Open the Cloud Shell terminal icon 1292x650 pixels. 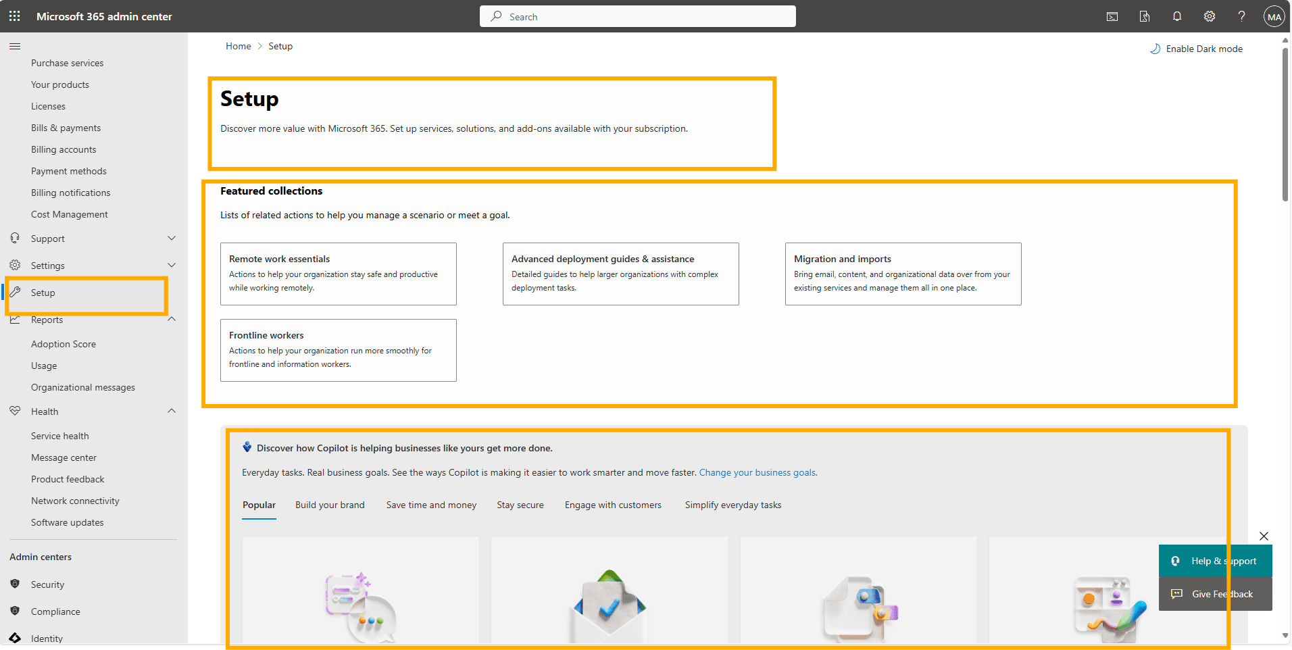(x=1112, y=16)
